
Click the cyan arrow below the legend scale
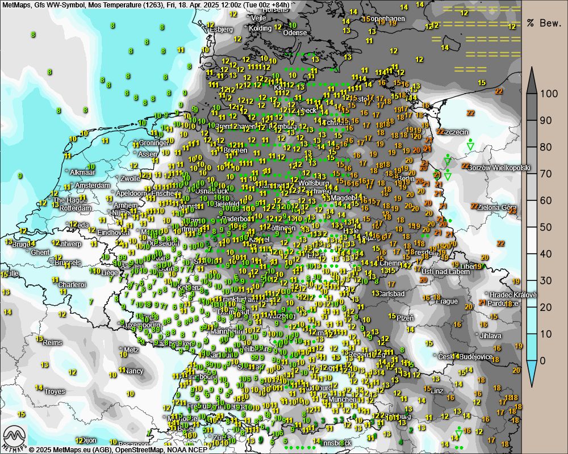click(x=532, y=373)
